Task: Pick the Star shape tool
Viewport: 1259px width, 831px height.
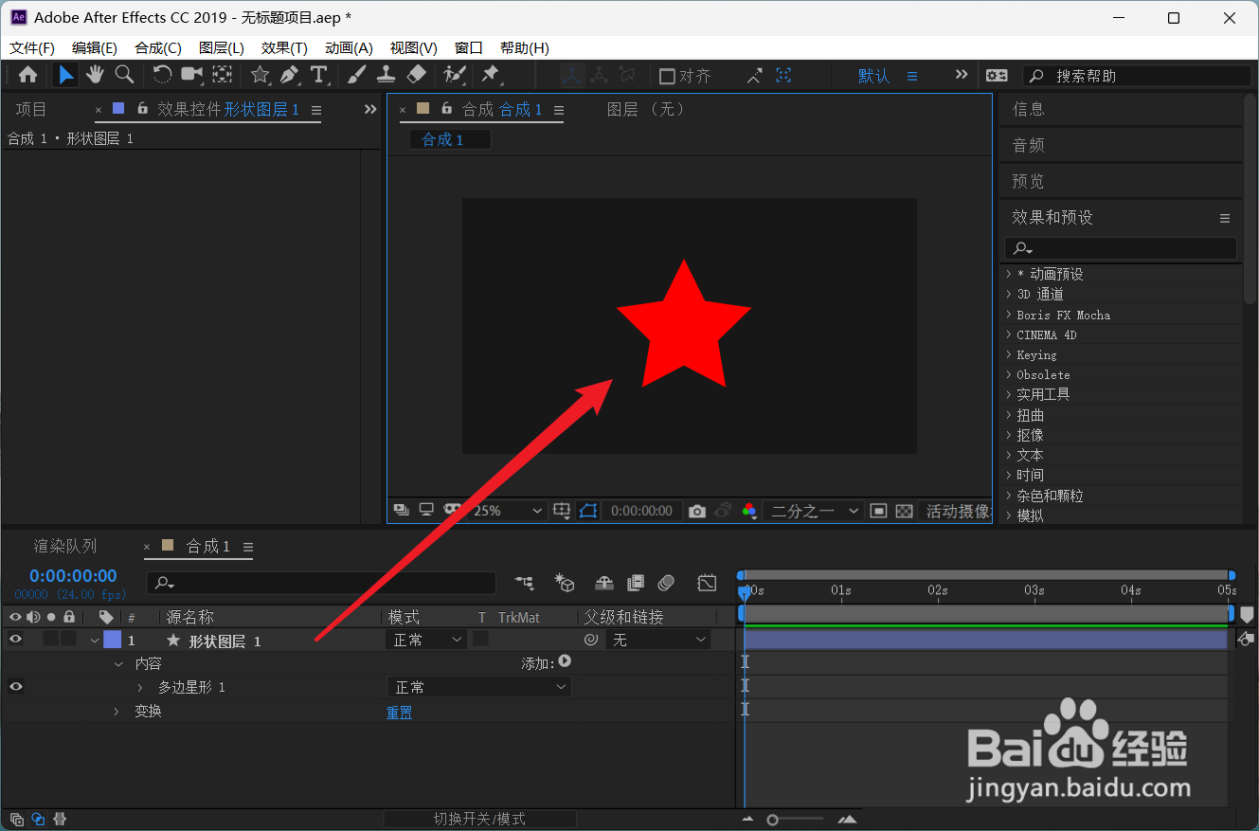Action: [x=260, y=75]
